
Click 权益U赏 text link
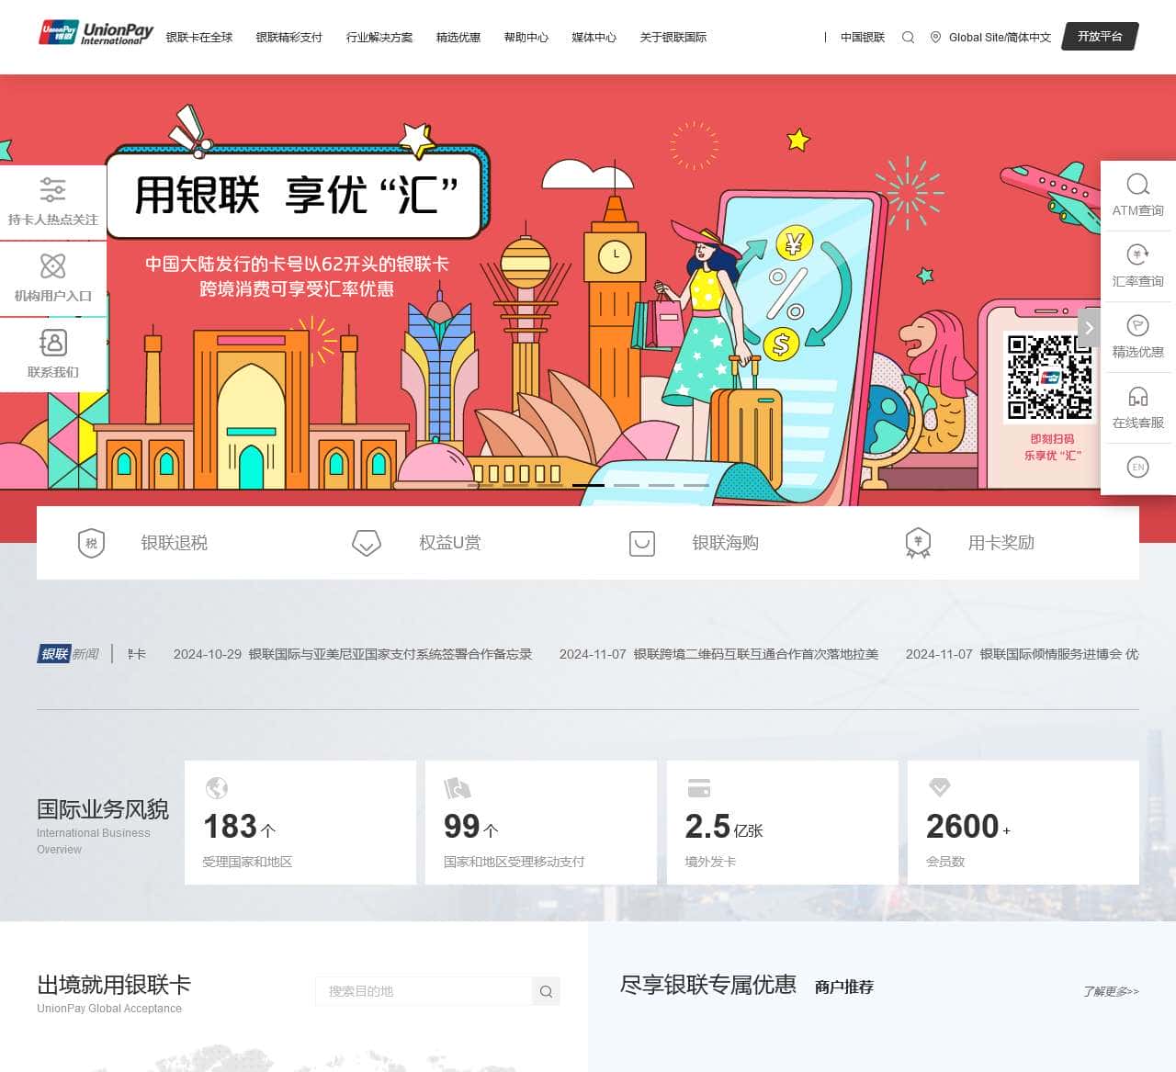coord(450,543)
